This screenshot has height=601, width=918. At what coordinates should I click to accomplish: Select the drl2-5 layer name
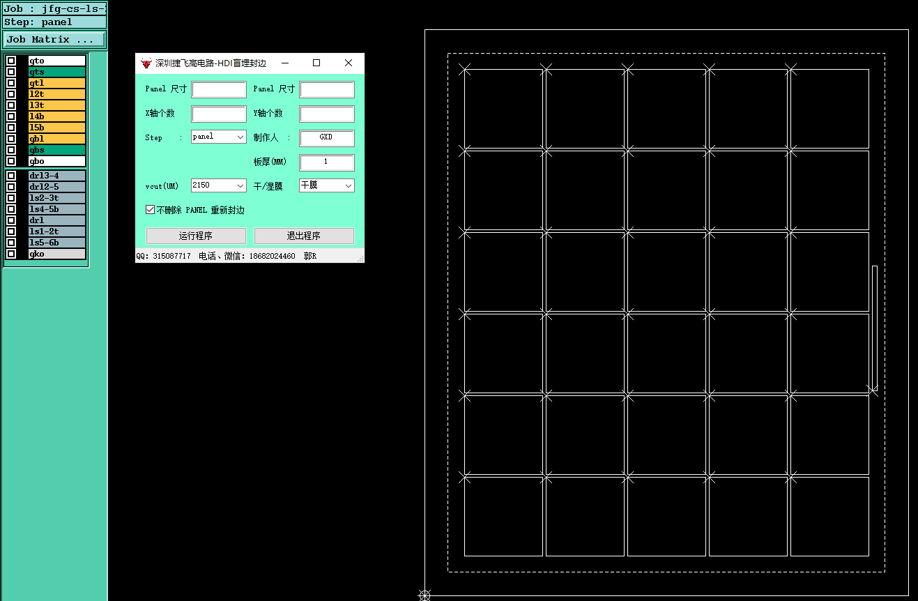[57, 187]
